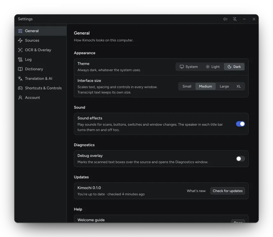Click the Sources plug icon
273x237 pixels.
[x=20, y=41]
